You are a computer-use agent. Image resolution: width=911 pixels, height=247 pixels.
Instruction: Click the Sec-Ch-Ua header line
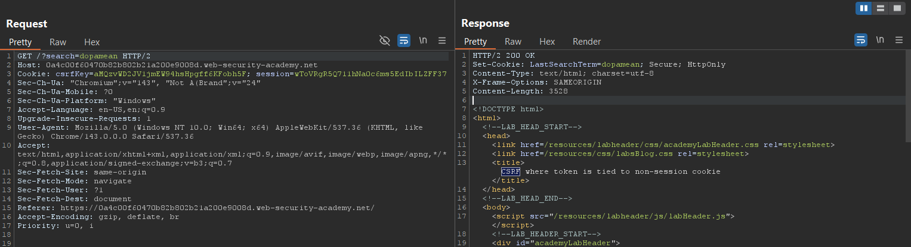pos(139,83)
